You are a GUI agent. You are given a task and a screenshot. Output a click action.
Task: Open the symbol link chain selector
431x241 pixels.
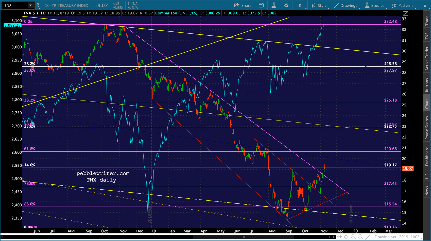click(38, 5)
